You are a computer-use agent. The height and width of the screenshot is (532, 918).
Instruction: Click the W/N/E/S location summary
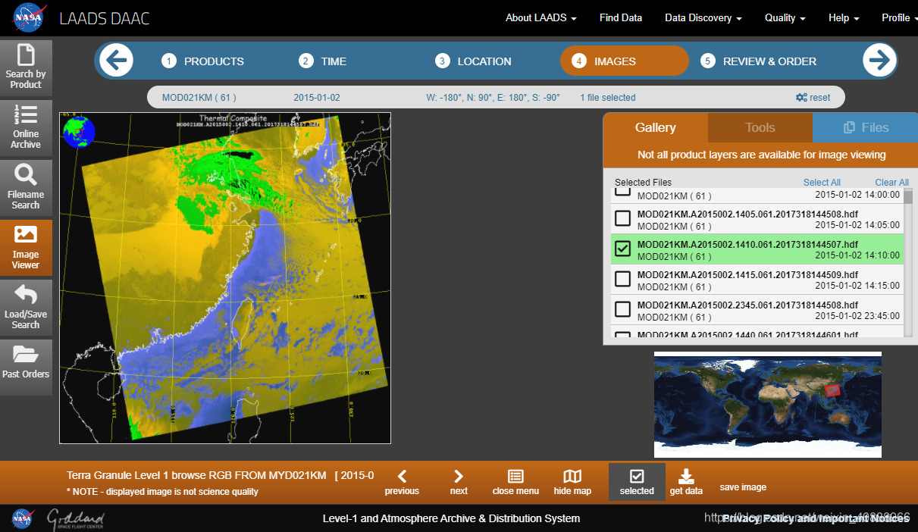pos(493,97)
